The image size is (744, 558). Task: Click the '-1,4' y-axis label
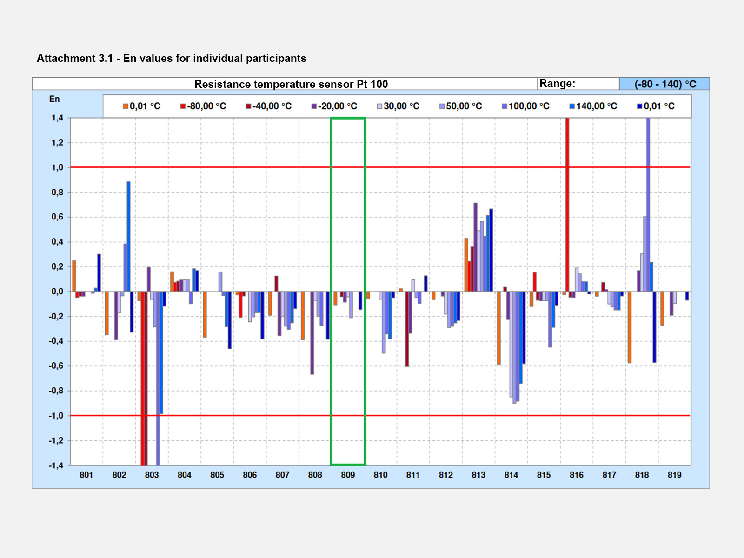click(56, 465)
